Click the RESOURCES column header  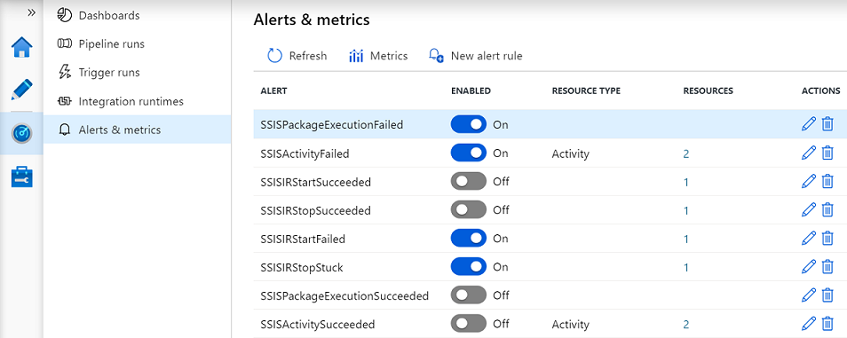click(708, 90)
